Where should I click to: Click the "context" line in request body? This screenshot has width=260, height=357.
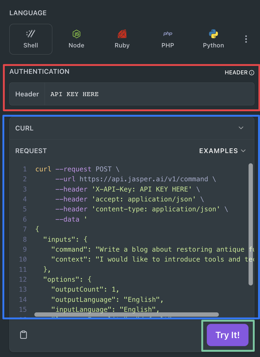(x=152, y=259)
